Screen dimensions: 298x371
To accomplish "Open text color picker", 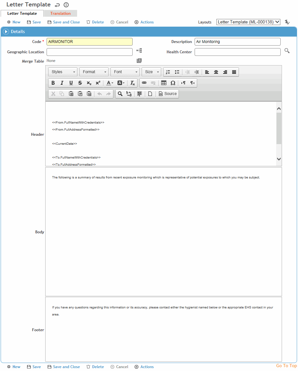I will click(x=110, y=83).
